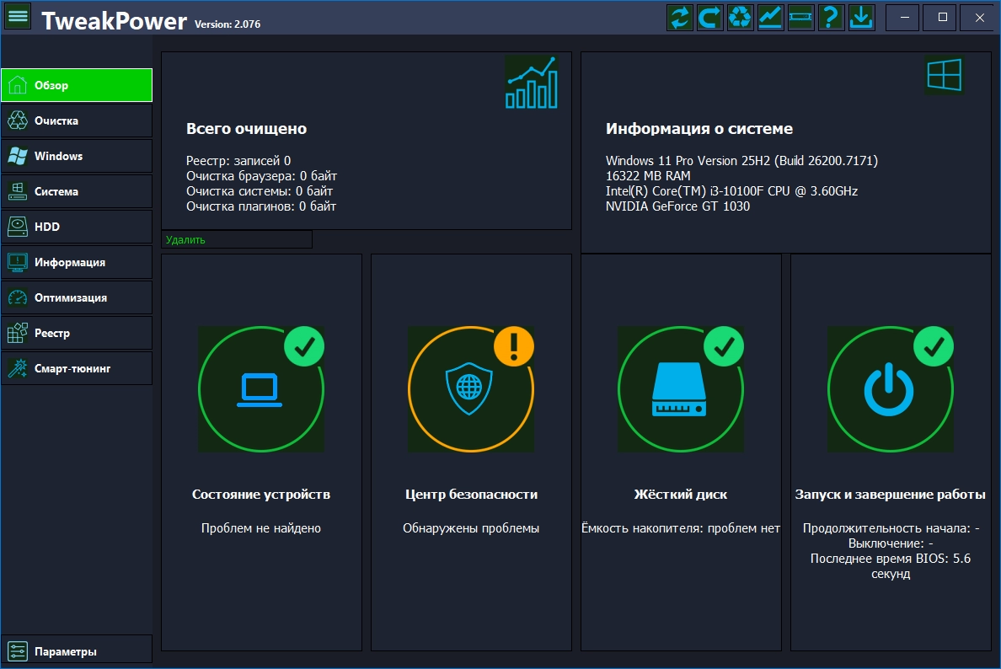Open Запуск и завершение работы title
Viewport: 1001px width, 669px height.
tap(890, 494)
